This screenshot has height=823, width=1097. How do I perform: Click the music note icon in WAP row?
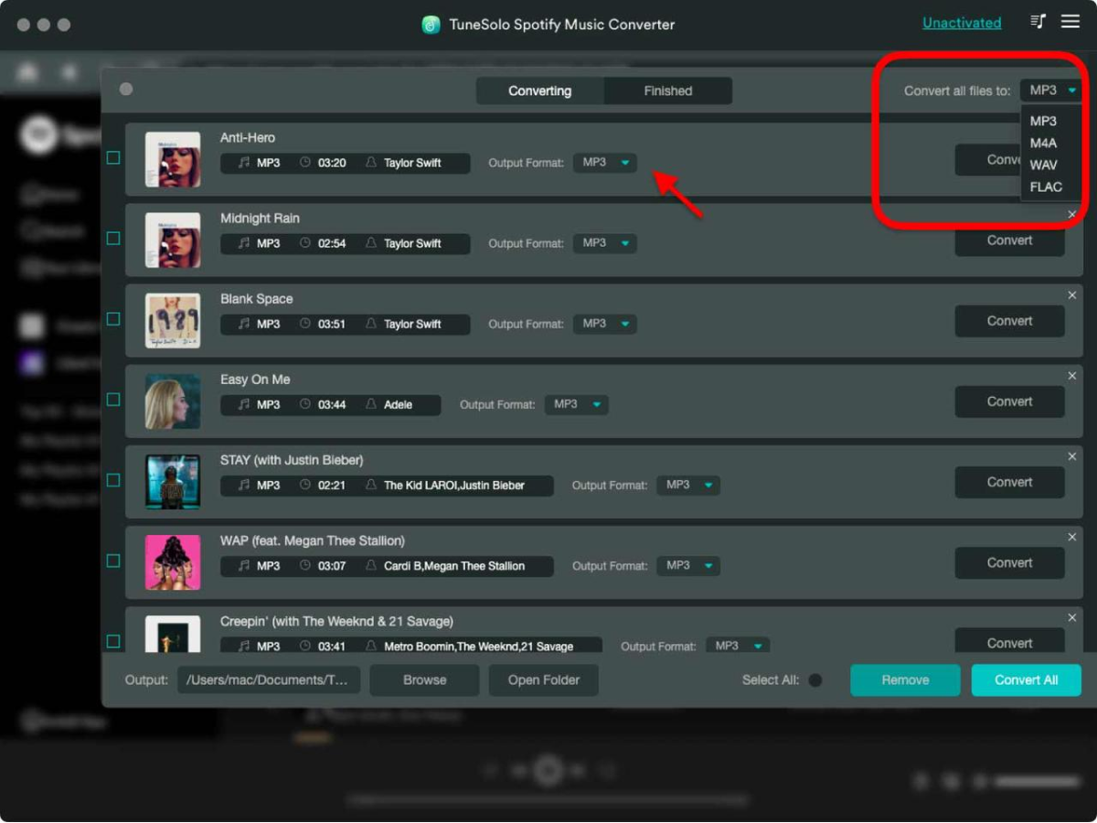(243, 565)
